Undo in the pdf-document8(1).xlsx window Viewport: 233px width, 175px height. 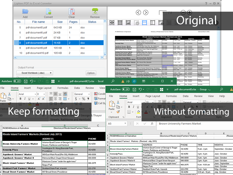point(31,81)
